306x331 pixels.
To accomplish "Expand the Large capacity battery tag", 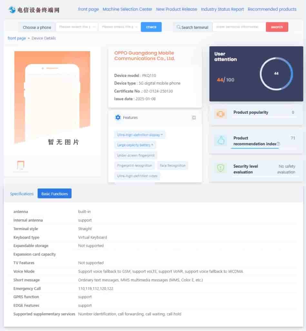I will 135,145.
